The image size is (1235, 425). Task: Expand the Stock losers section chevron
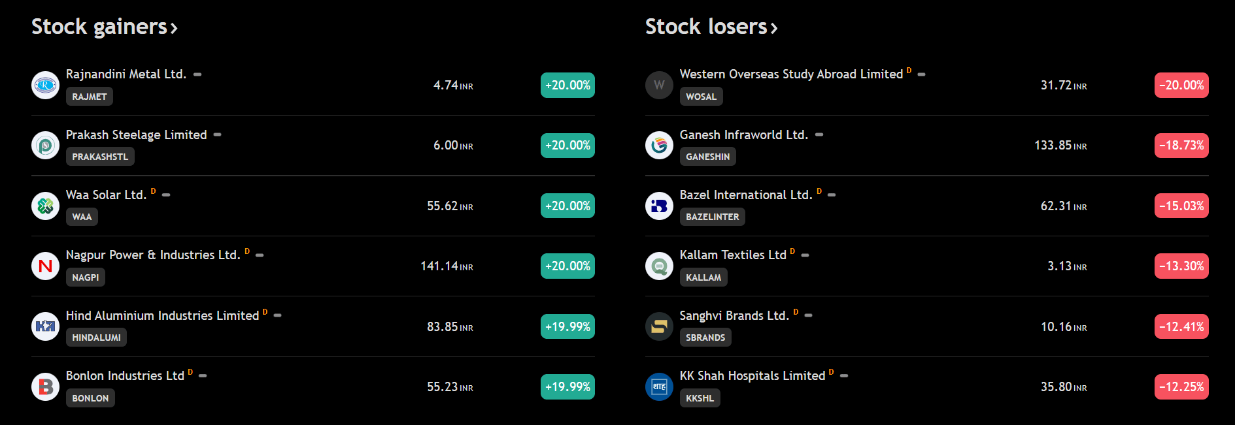click(774, 28)
